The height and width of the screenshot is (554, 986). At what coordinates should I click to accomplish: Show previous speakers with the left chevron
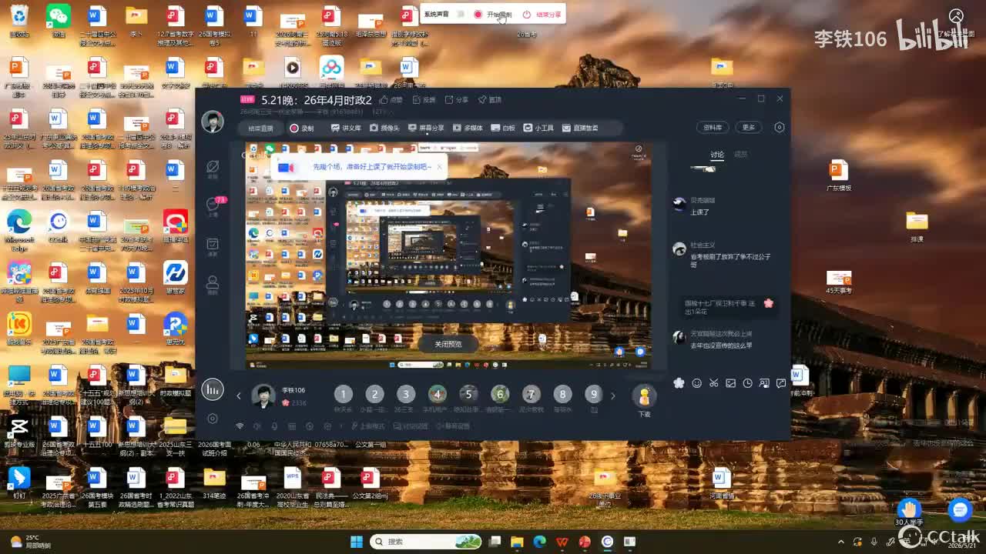(x=239, y=395)
